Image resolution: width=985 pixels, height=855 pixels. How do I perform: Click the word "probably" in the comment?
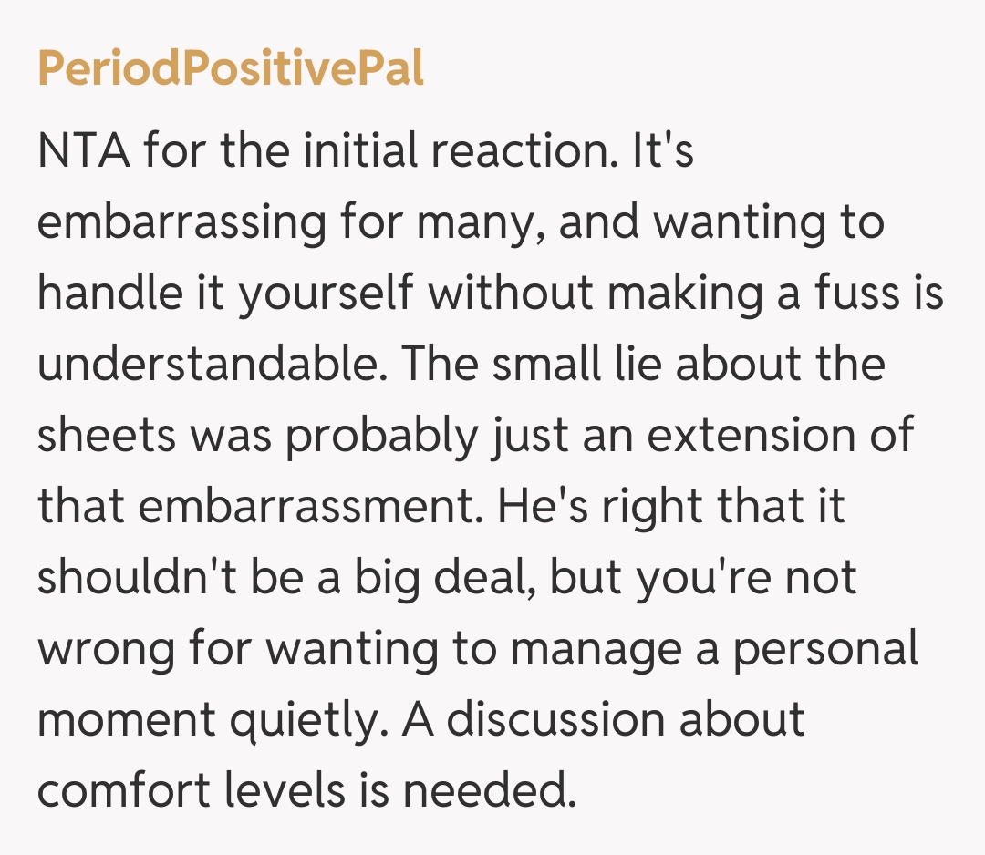tap(380, 437)
